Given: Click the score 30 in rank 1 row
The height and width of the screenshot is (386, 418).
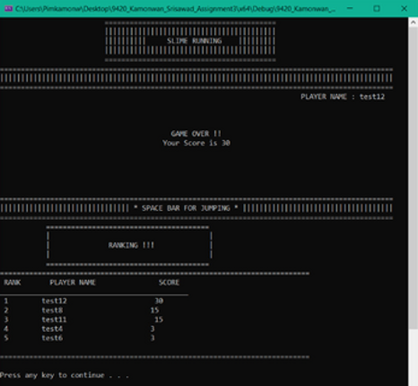Looking at the screenshot, I should click(x=159, y=301).
